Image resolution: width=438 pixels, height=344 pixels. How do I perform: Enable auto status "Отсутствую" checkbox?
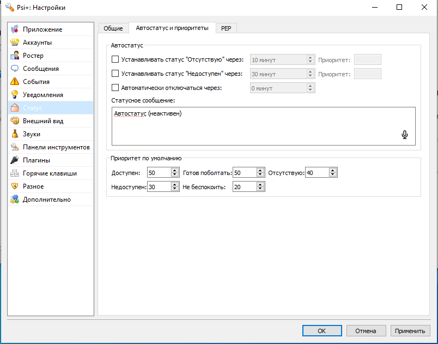(x=115, y=59)
